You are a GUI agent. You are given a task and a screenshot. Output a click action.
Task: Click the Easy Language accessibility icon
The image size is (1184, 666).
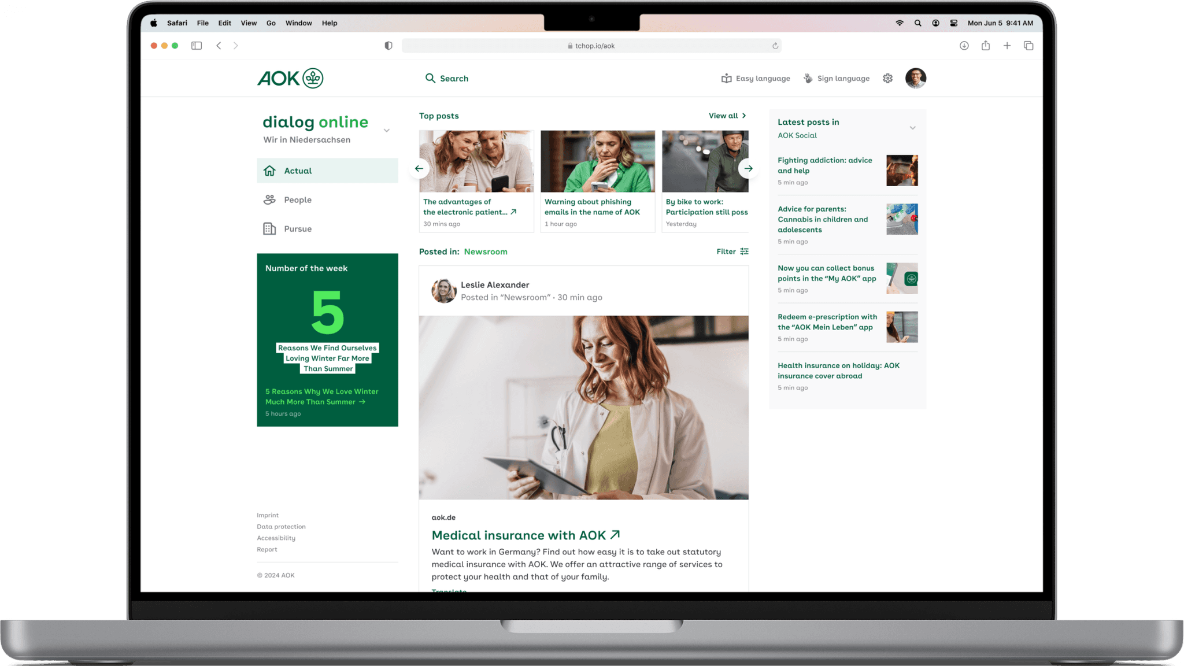point(726,78)
